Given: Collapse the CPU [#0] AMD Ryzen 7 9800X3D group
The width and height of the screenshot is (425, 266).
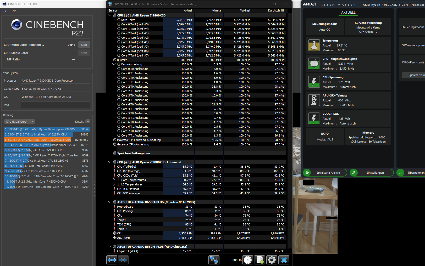Looking at the screenshot, I should point(110,15).
